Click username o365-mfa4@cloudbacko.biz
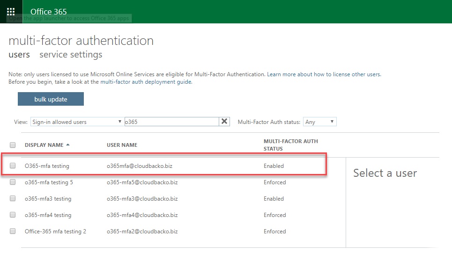 142,215
